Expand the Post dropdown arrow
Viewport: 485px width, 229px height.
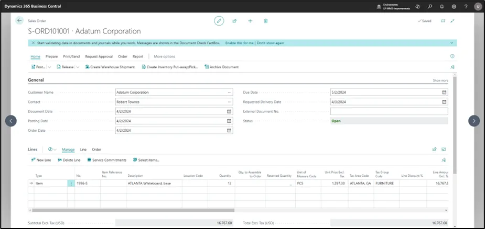click(x=49, y=67)
